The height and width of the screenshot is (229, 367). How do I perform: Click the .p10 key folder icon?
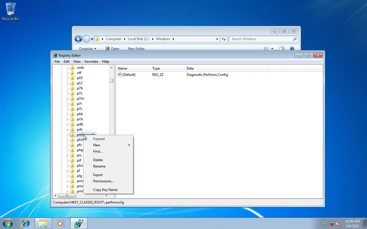tap(73, 78)
